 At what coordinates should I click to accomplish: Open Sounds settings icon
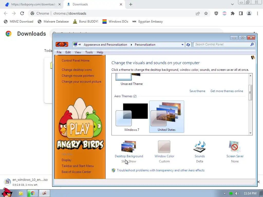tap(200, 147)
